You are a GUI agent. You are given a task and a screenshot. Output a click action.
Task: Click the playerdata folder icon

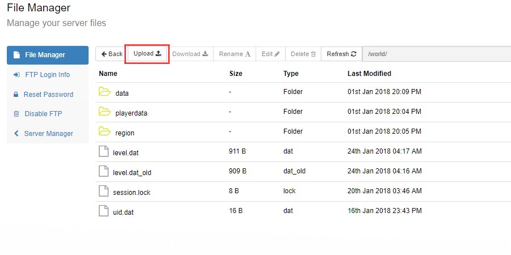coord(104,112)
